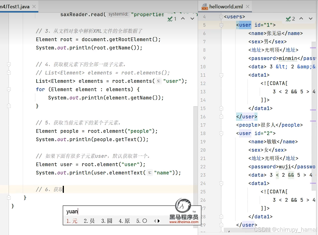The width and height of the screenshot is (318, 235).
Task: Click the <name>敏敏</name> line
Action: (273, 142)
